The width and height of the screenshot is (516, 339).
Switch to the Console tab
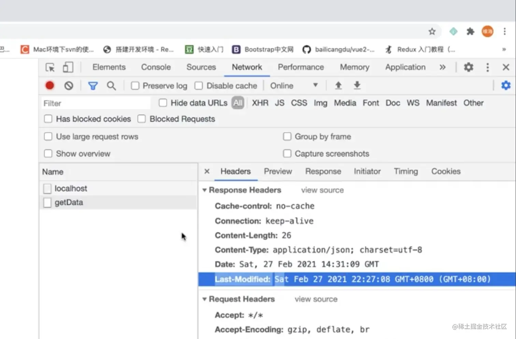click(156, 67)
